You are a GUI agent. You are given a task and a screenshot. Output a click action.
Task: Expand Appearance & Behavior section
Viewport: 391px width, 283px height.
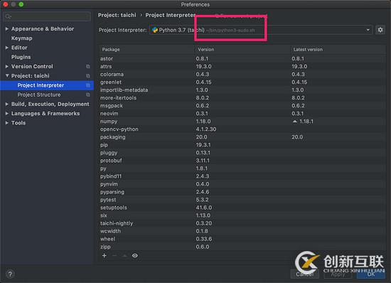[x=6, y=29]
